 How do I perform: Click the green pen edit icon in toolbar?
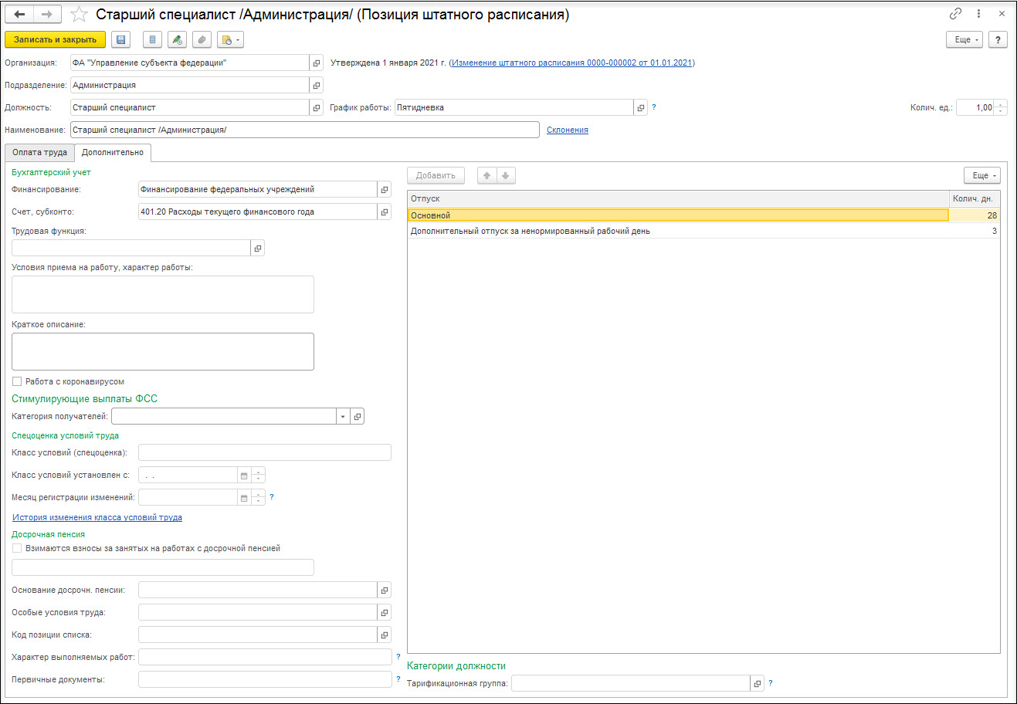pyautogui.click(x=178, y=39)
